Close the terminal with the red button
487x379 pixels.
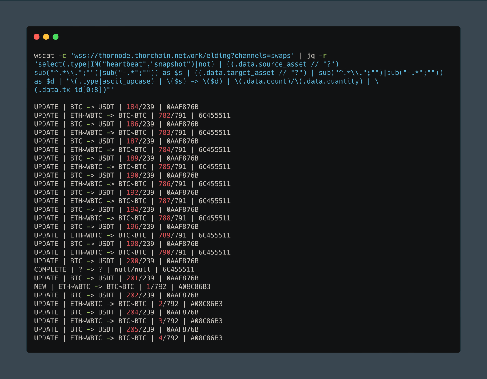tap(37, 37)
